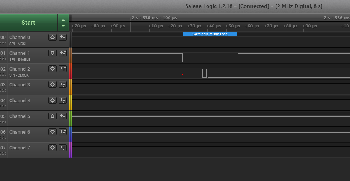Click the green Start capture button
350x181 pixels.
[x=28, y=23]
